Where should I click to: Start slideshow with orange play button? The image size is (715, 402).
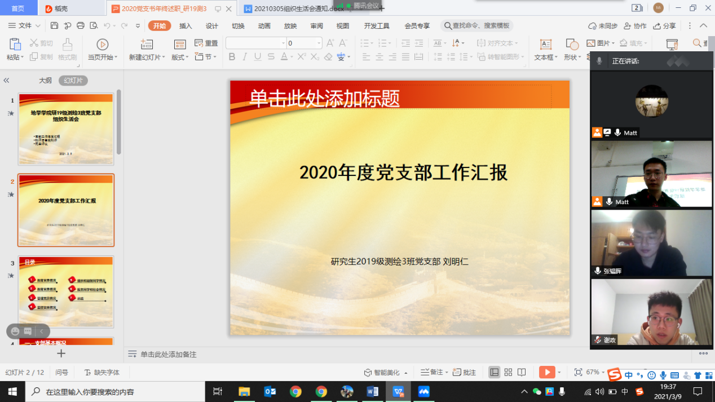coord(546,372)
